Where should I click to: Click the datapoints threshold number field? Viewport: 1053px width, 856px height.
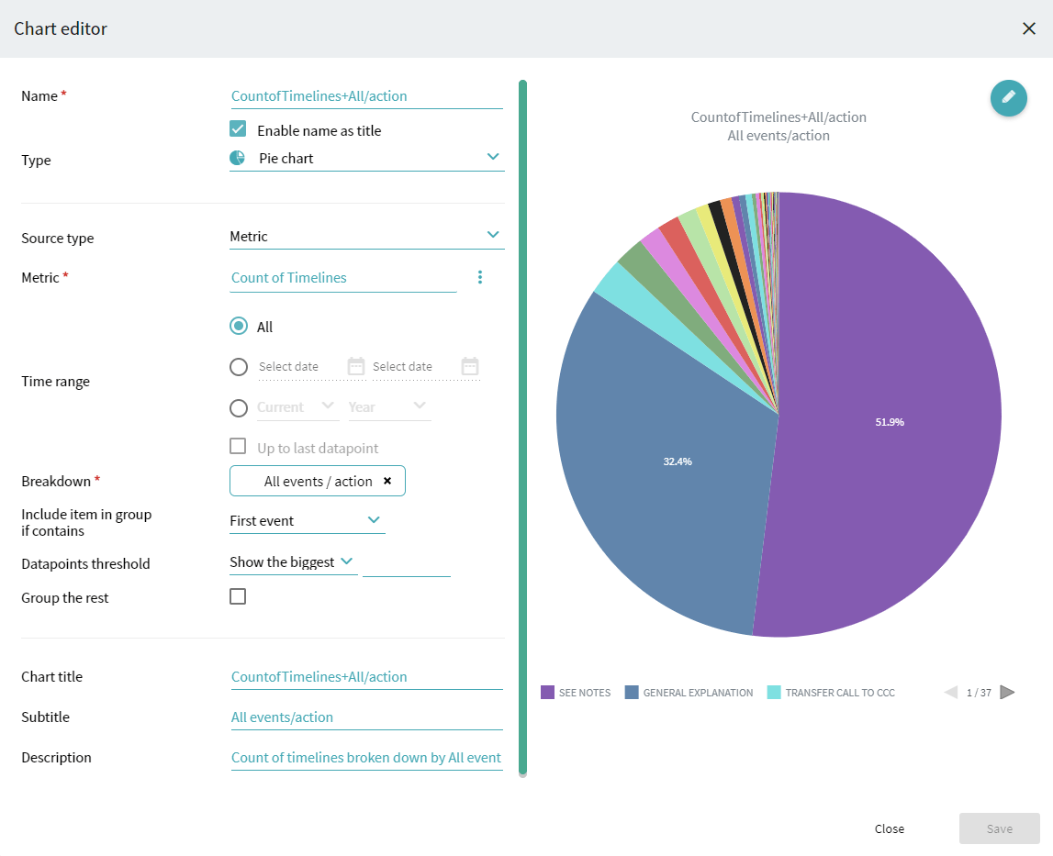coord(407,564)
